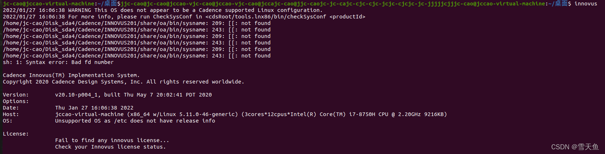605x154 pixels.
Task: Click the checkSysConf path ending in <productId>
Action: point(285,17)
